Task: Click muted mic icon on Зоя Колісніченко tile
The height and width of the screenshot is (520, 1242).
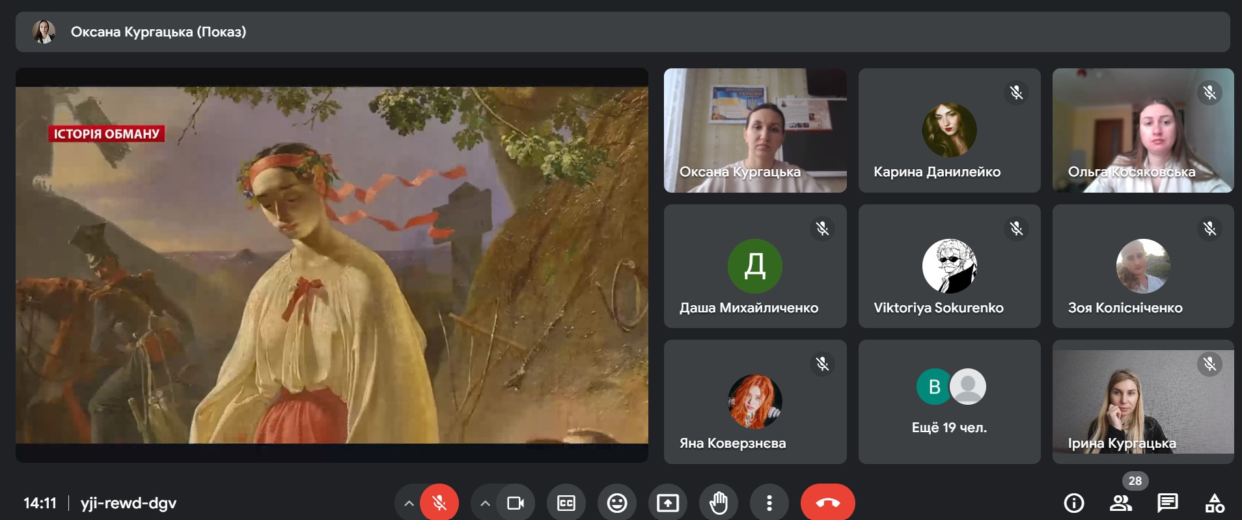Action: click(1209, 228)
